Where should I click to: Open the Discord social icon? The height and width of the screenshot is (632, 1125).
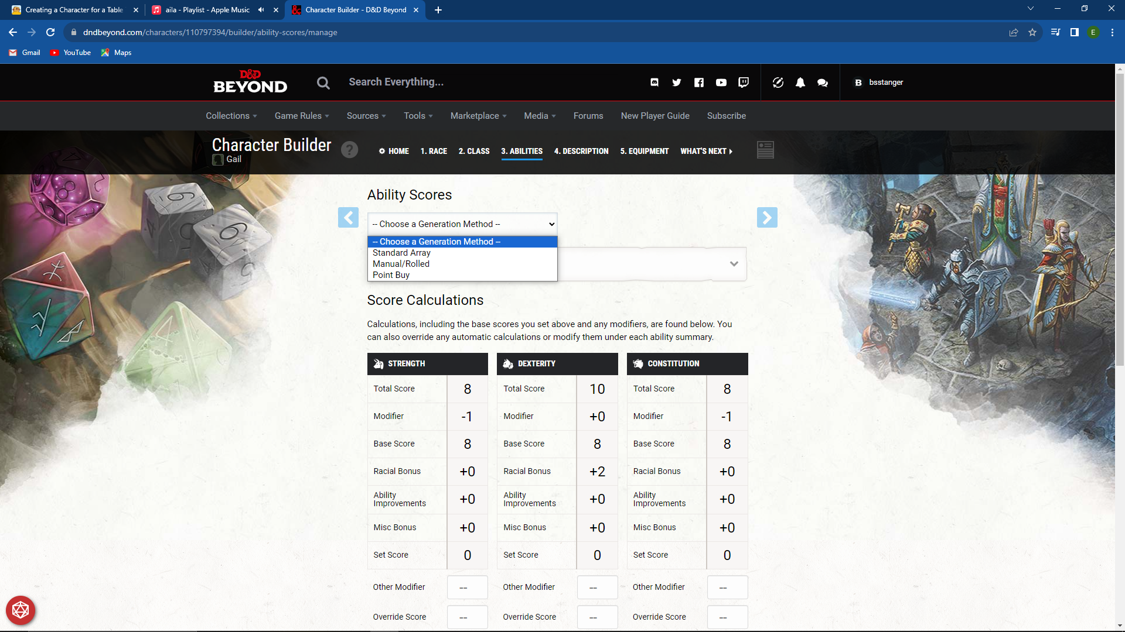pyautogui.click(x=654, y=83)
